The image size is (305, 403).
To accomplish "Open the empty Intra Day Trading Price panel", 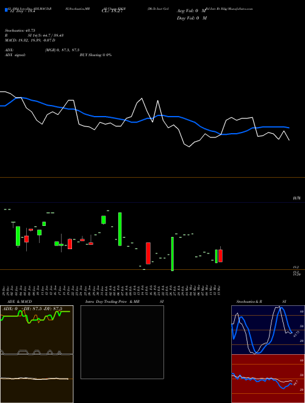I will coord(122,342).
